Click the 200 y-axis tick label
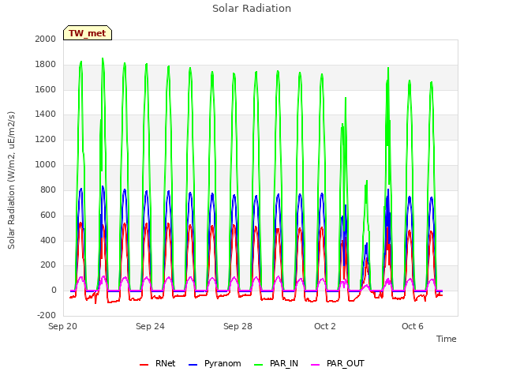505x379 pixels. click(x=48, y=265)
